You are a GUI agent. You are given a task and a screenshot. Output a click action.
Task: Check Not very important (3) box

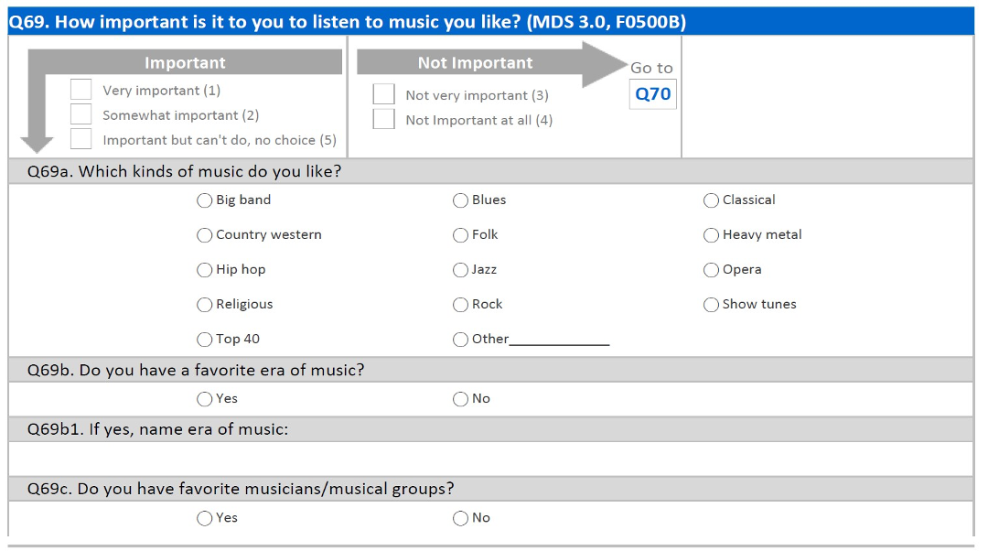384,94
